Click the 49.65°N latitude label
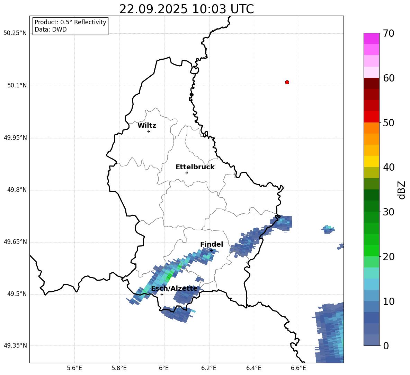Viewport: 410px width, 375px height. pos(15,242)
